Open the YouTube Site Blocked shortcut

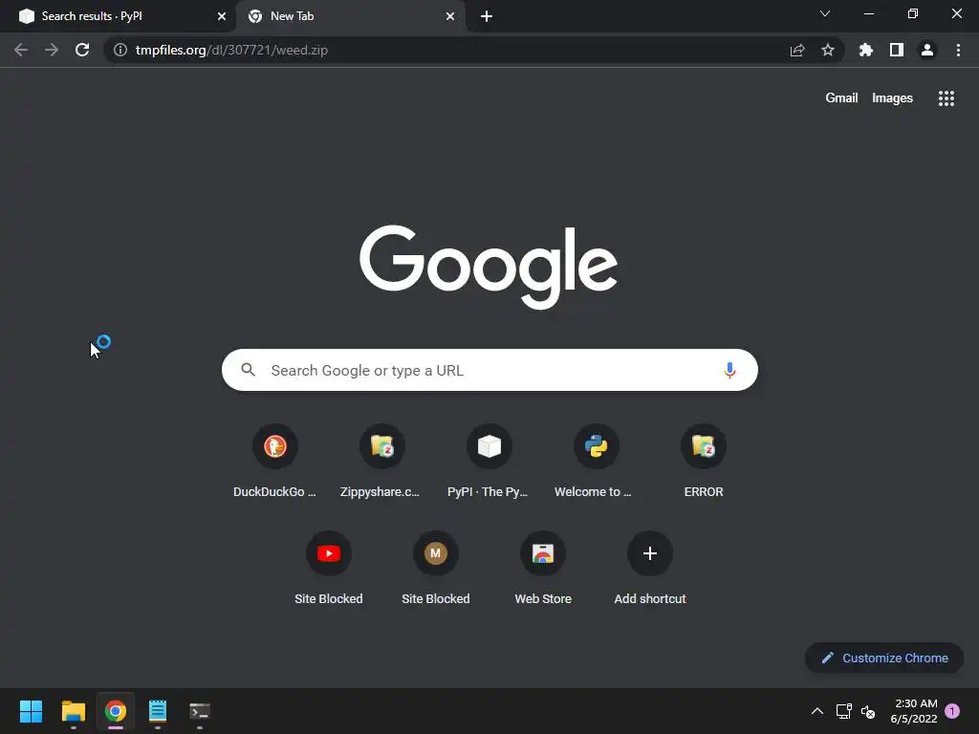pos(329,568)
